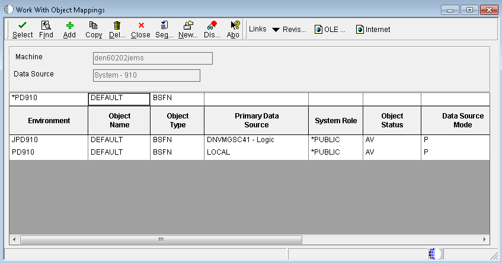Minimize the Work With Object Mappings window
502x263 pixels.
[450, 10]
